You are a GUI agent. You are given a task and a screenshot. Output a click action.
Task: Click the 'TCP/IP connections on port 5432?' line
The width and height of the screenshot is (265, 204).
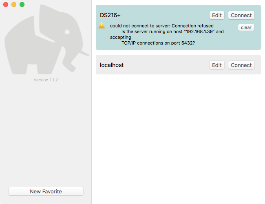coord(158,43)
